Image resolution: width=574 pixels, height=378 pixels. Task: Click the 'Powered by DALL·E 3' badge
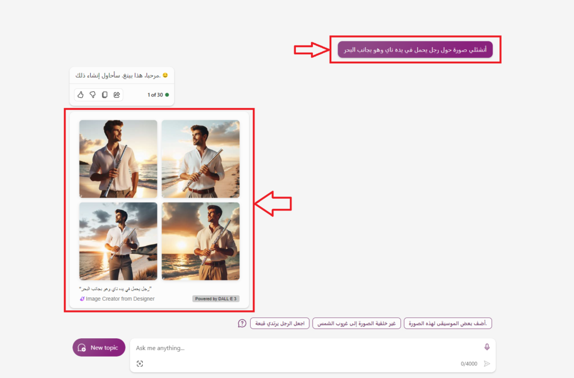coord(216,298)
